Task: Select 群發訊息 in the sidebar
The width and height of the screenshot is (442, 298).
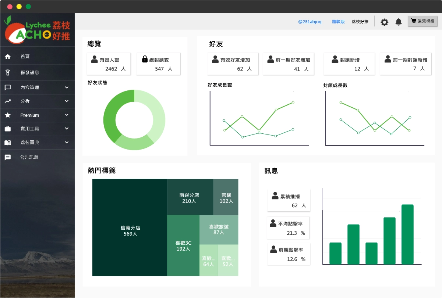Action: click(x=30, y=72)
